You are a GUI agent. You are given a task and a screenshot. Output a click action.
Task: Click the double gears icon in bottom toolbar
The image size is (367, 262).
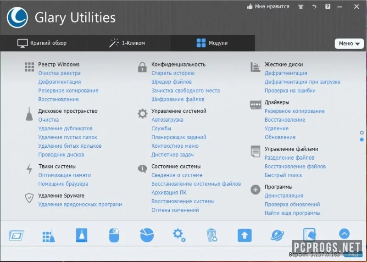tap(179, 235)
